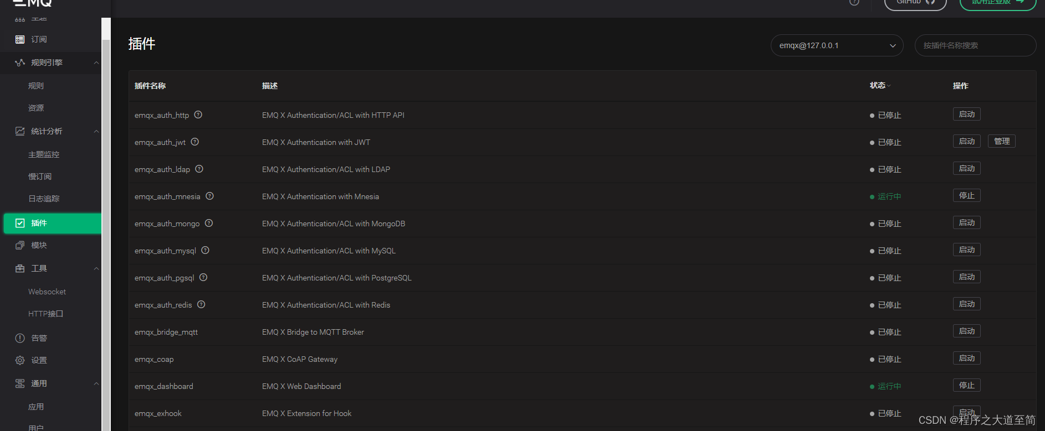This screenshot has width=1045, height=431.
Task: Open help icon for emqx_auth_mongo plugin
Action: pyautogui.click(x=209, y=223)
